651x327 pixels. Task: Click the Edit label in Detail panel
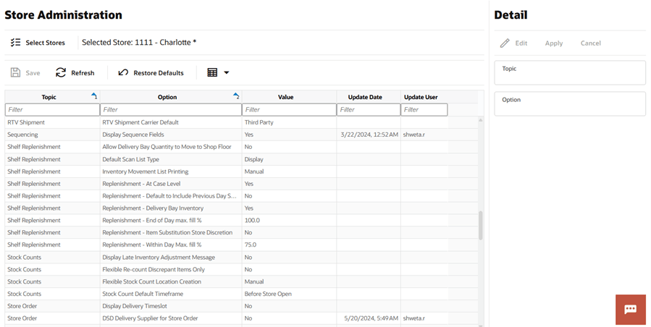pos(521,43)
